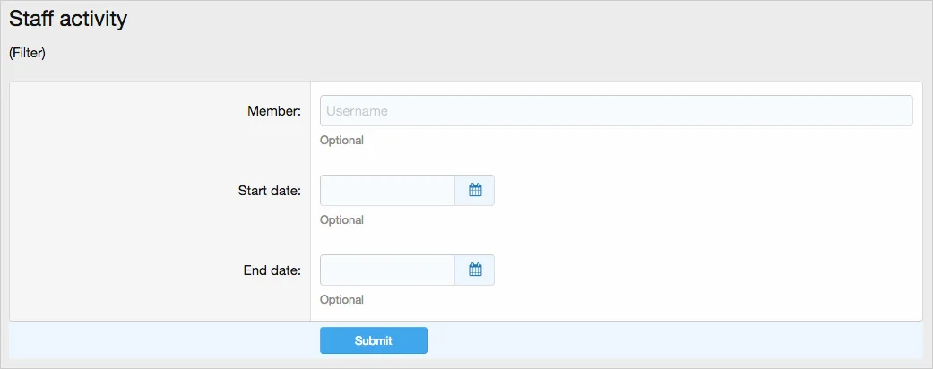Viewport: 933px width, 369px height.
Task: Click the End date: field label
Action: click(272, 270)
